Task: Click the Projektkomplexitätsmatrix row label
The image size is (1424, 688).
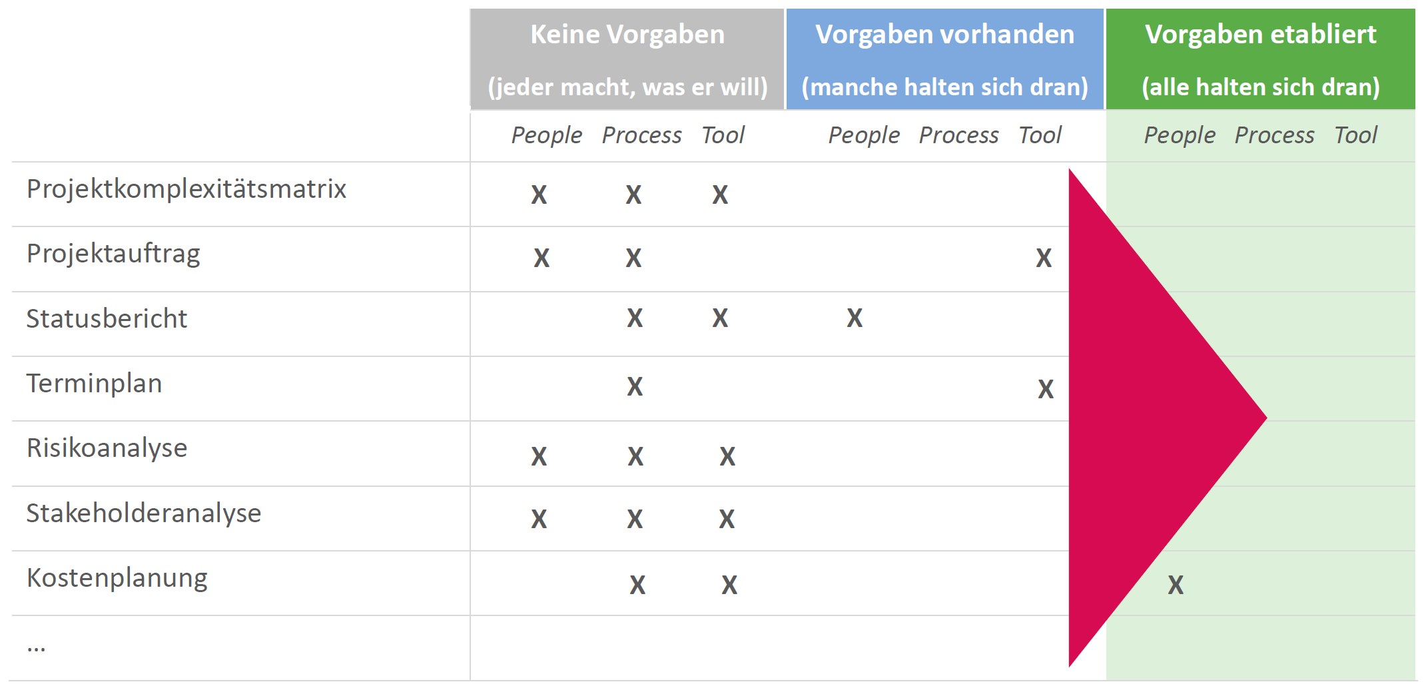Action: coord(186,189)
